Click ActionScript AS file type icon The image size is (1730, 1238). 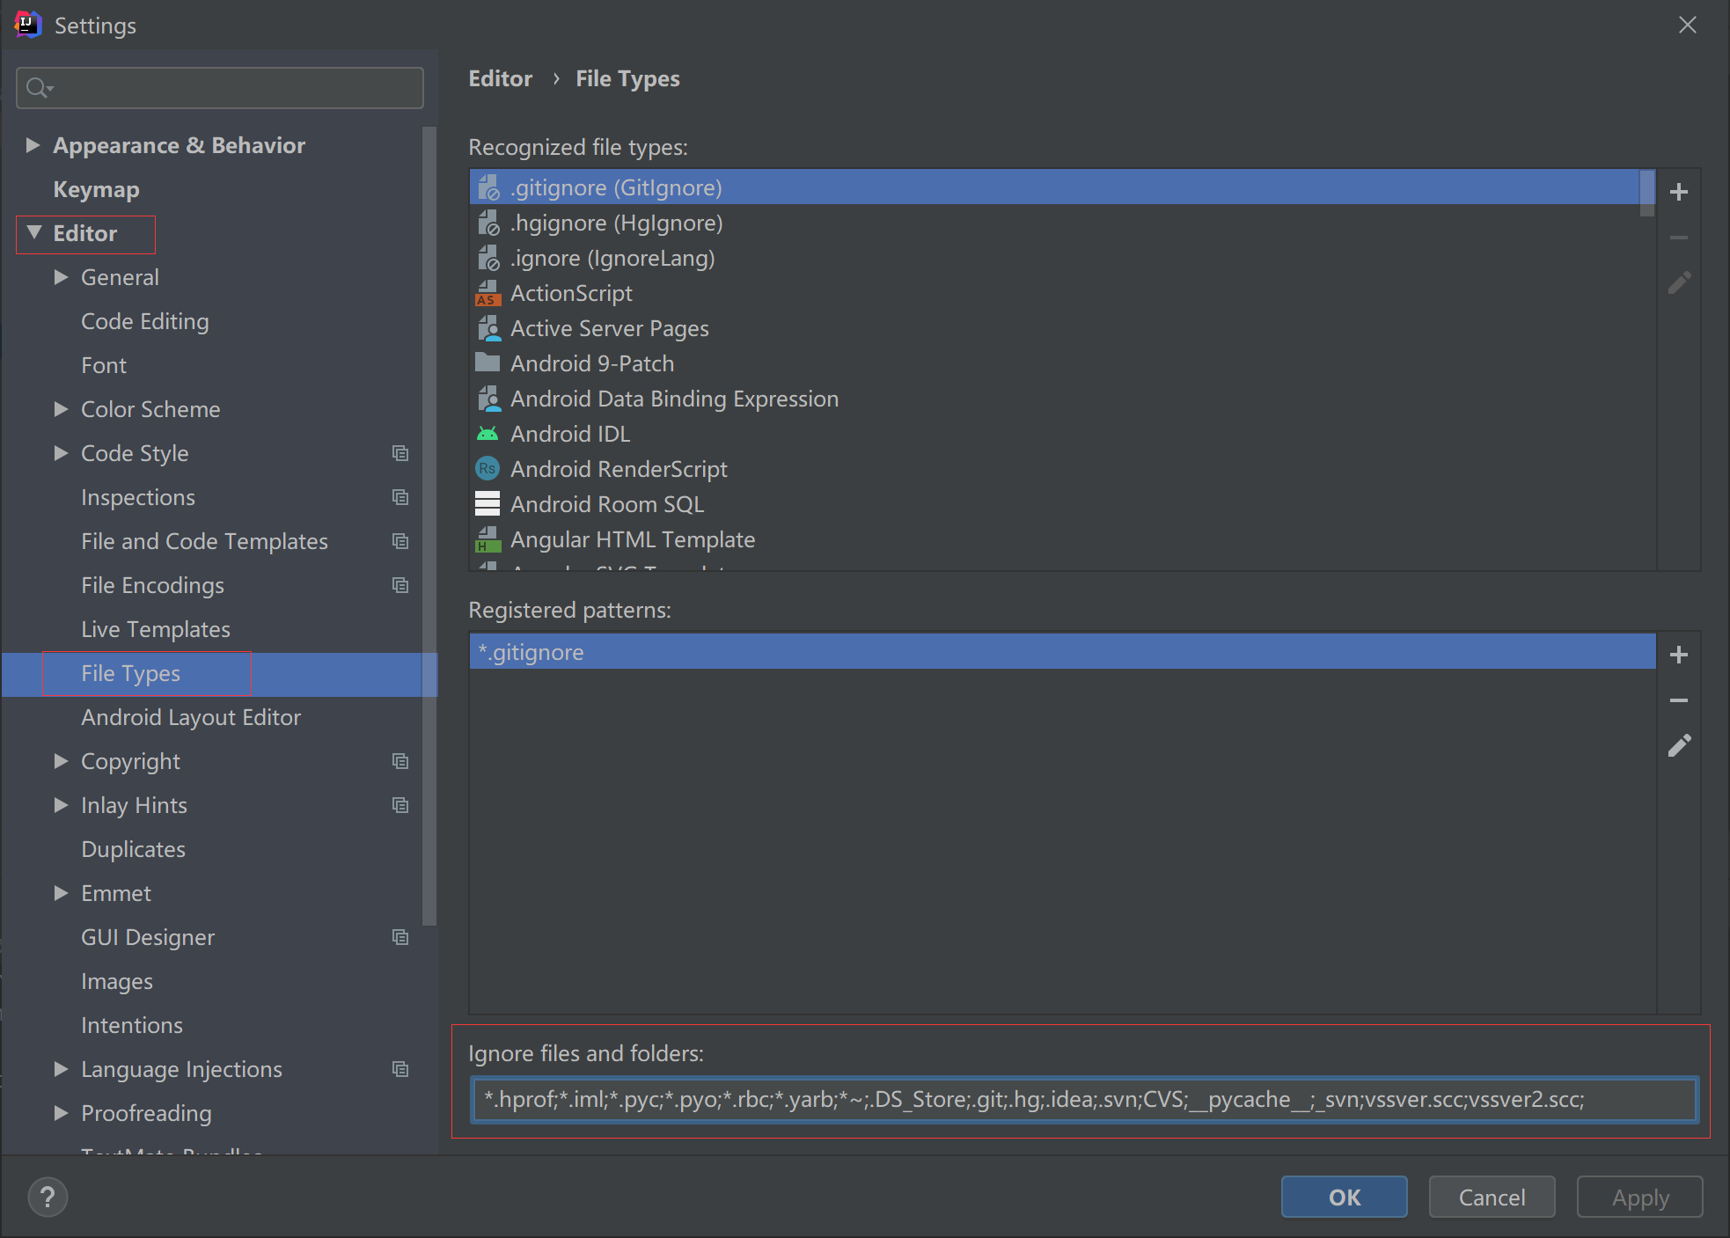[x=487, y=293]
